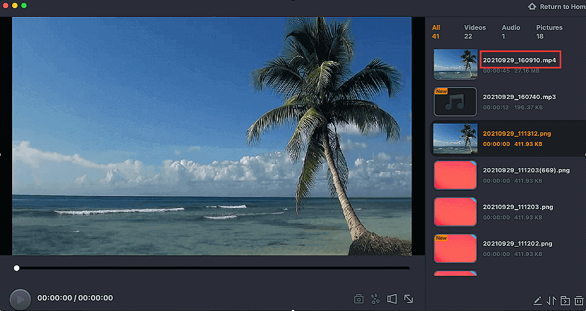Rename file using the pencil icon
Image resolution: width=586 pixels, height=311 pixels.
[x=537, y=301]
